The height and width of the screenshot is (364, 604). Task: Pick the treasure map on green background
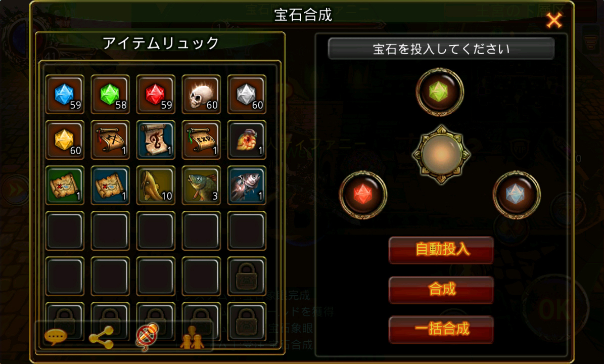[65, 185]
